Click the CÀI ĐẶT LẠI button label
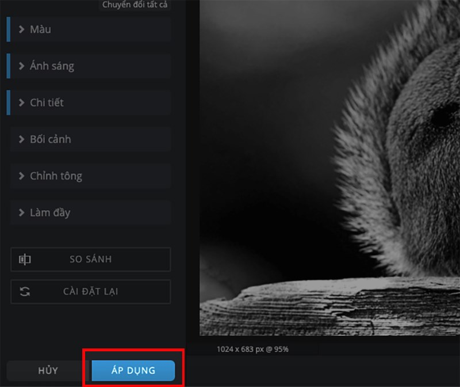The height and width of the screenshot is (387, 460). coord(90,292)
